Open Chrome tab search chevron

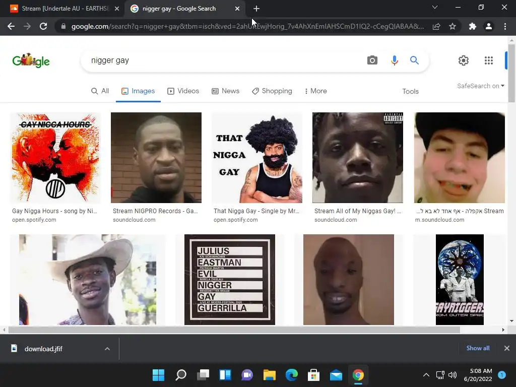(x=435, y=7)
